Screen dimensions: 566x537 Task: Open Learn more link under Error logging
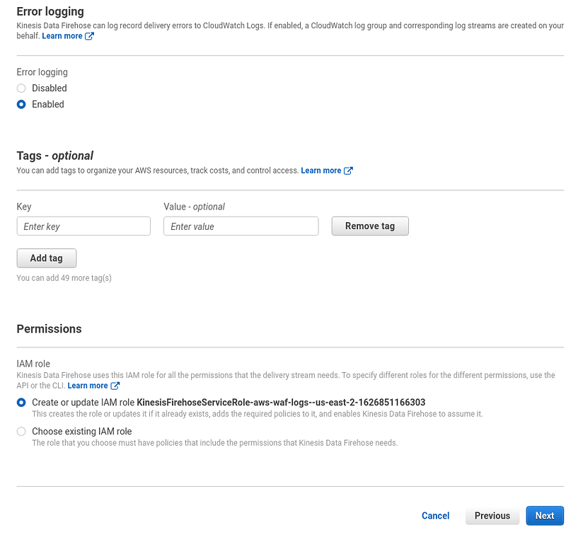pyautogui.click(x=62, y=36)
